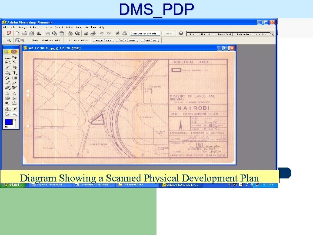Select the Eyedropper tool

[14, 109]
